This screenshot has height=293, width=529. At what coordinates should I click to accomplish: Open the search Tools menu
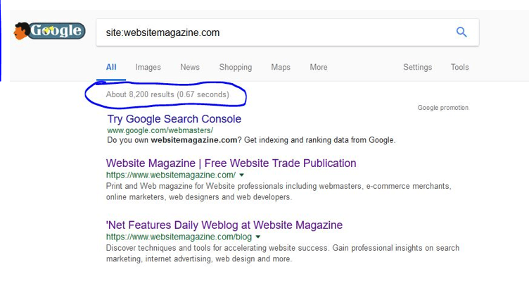pos(460,68)
